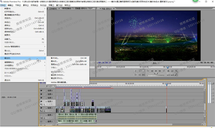Click the Loop playback icon
This screenshot has width=215, height=128.
pyautogui.click(x=168, y=71)
